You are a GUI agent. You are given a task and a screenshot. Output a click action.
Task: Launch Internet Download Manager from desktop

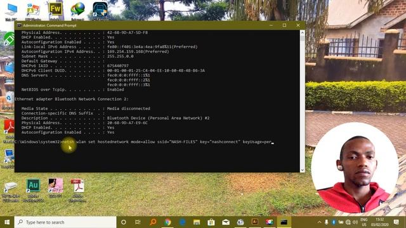click(x=77, y=11)
